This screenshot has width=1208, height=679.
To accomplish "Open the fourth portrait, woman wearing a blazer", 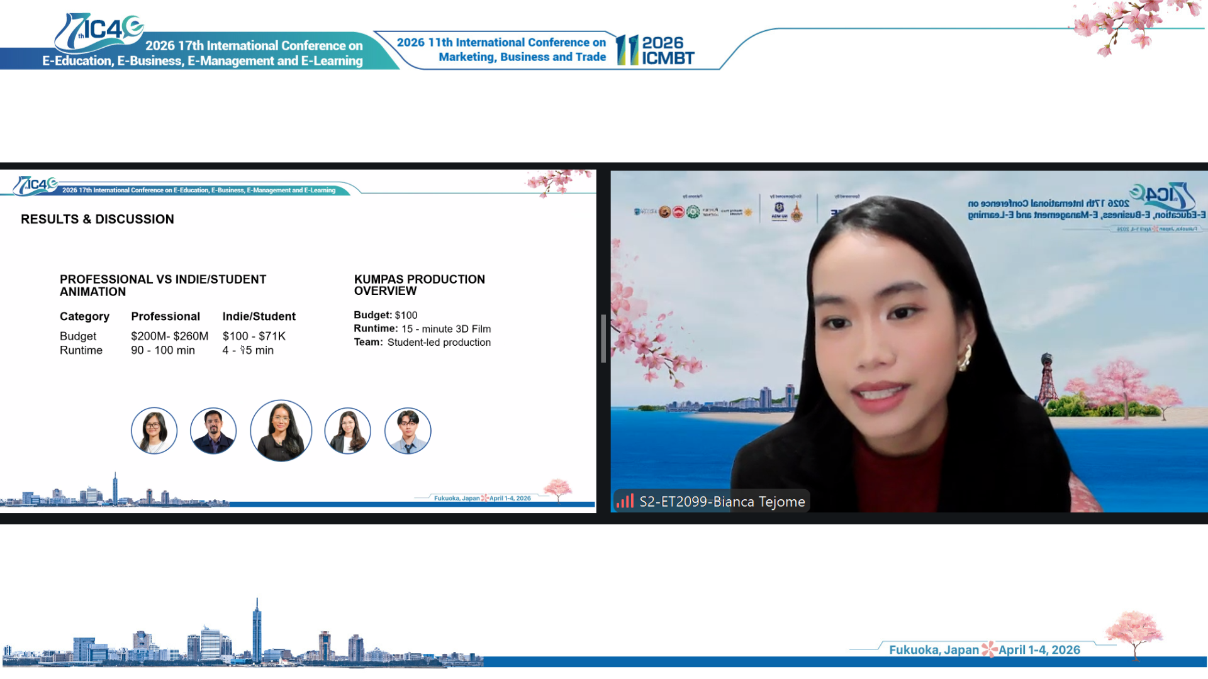I will click(347, 431).
